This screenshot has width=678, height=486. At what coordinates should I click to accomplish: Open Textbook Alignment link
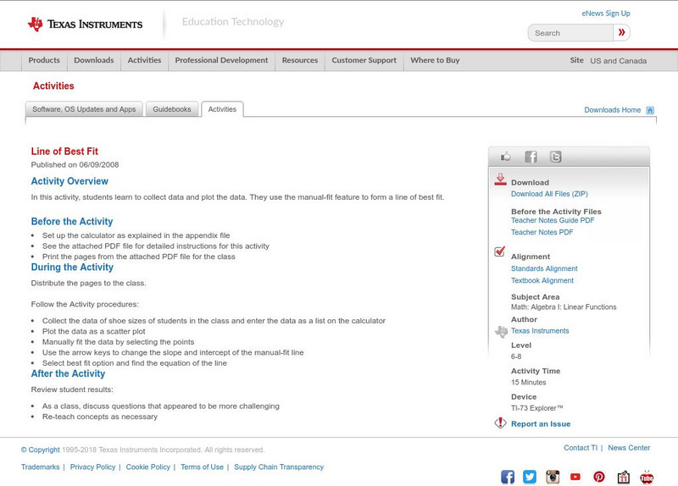[x=542, y=281]
